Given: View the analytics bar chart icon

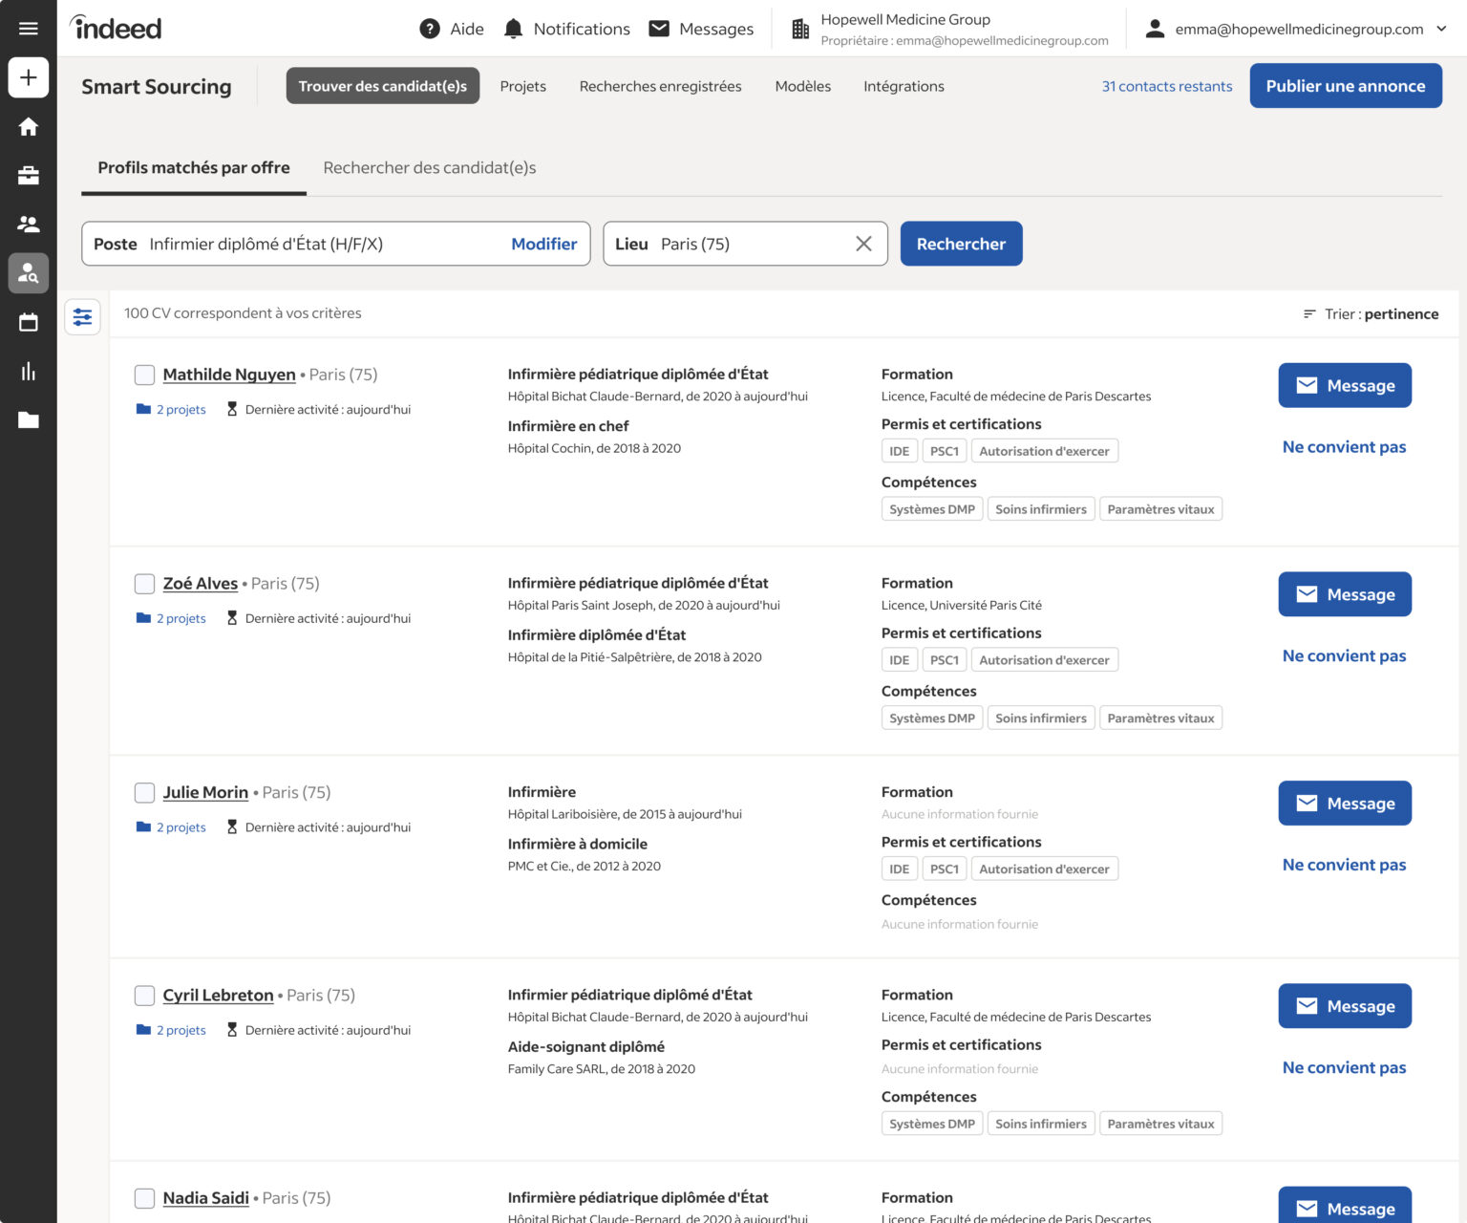Looking at the screenshot, I should (x=28, y=371).
